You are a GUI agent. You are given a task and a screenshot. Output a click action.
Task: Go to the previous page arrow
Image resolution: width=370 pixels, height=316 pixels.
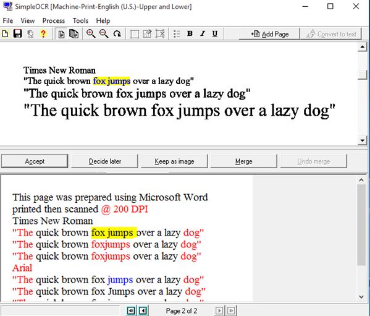coord(143,310)
